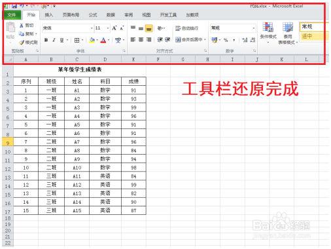Viewport: 331px width, 249px height.
Task: Open the green File tab
Action: 12,15
